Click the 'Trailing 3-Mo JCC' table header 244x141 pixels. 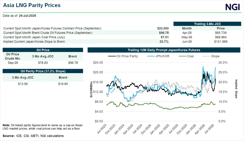pos(207,24)
